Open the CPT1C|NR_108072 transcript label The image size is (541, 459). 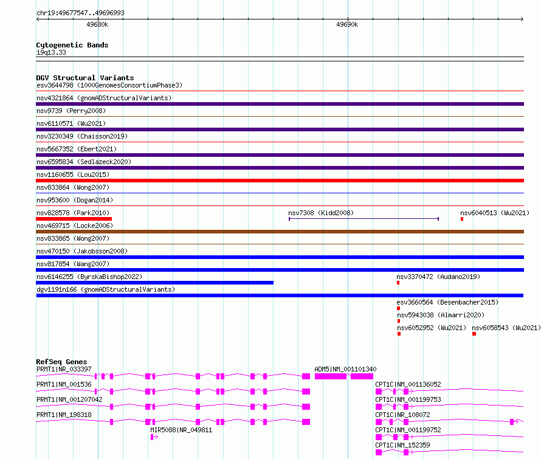(402, 415)
